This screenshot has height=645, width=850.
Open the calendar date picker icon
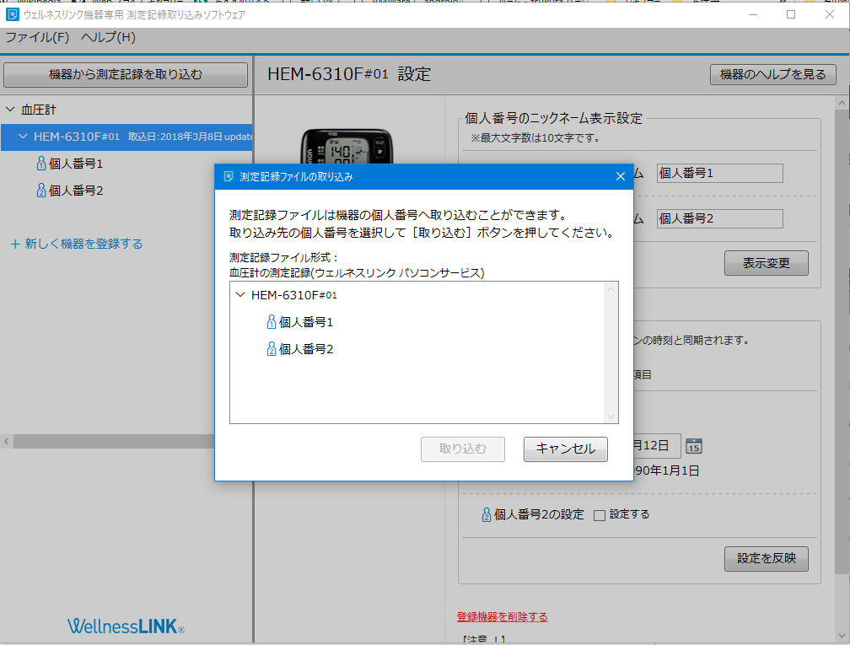point(693,445)
